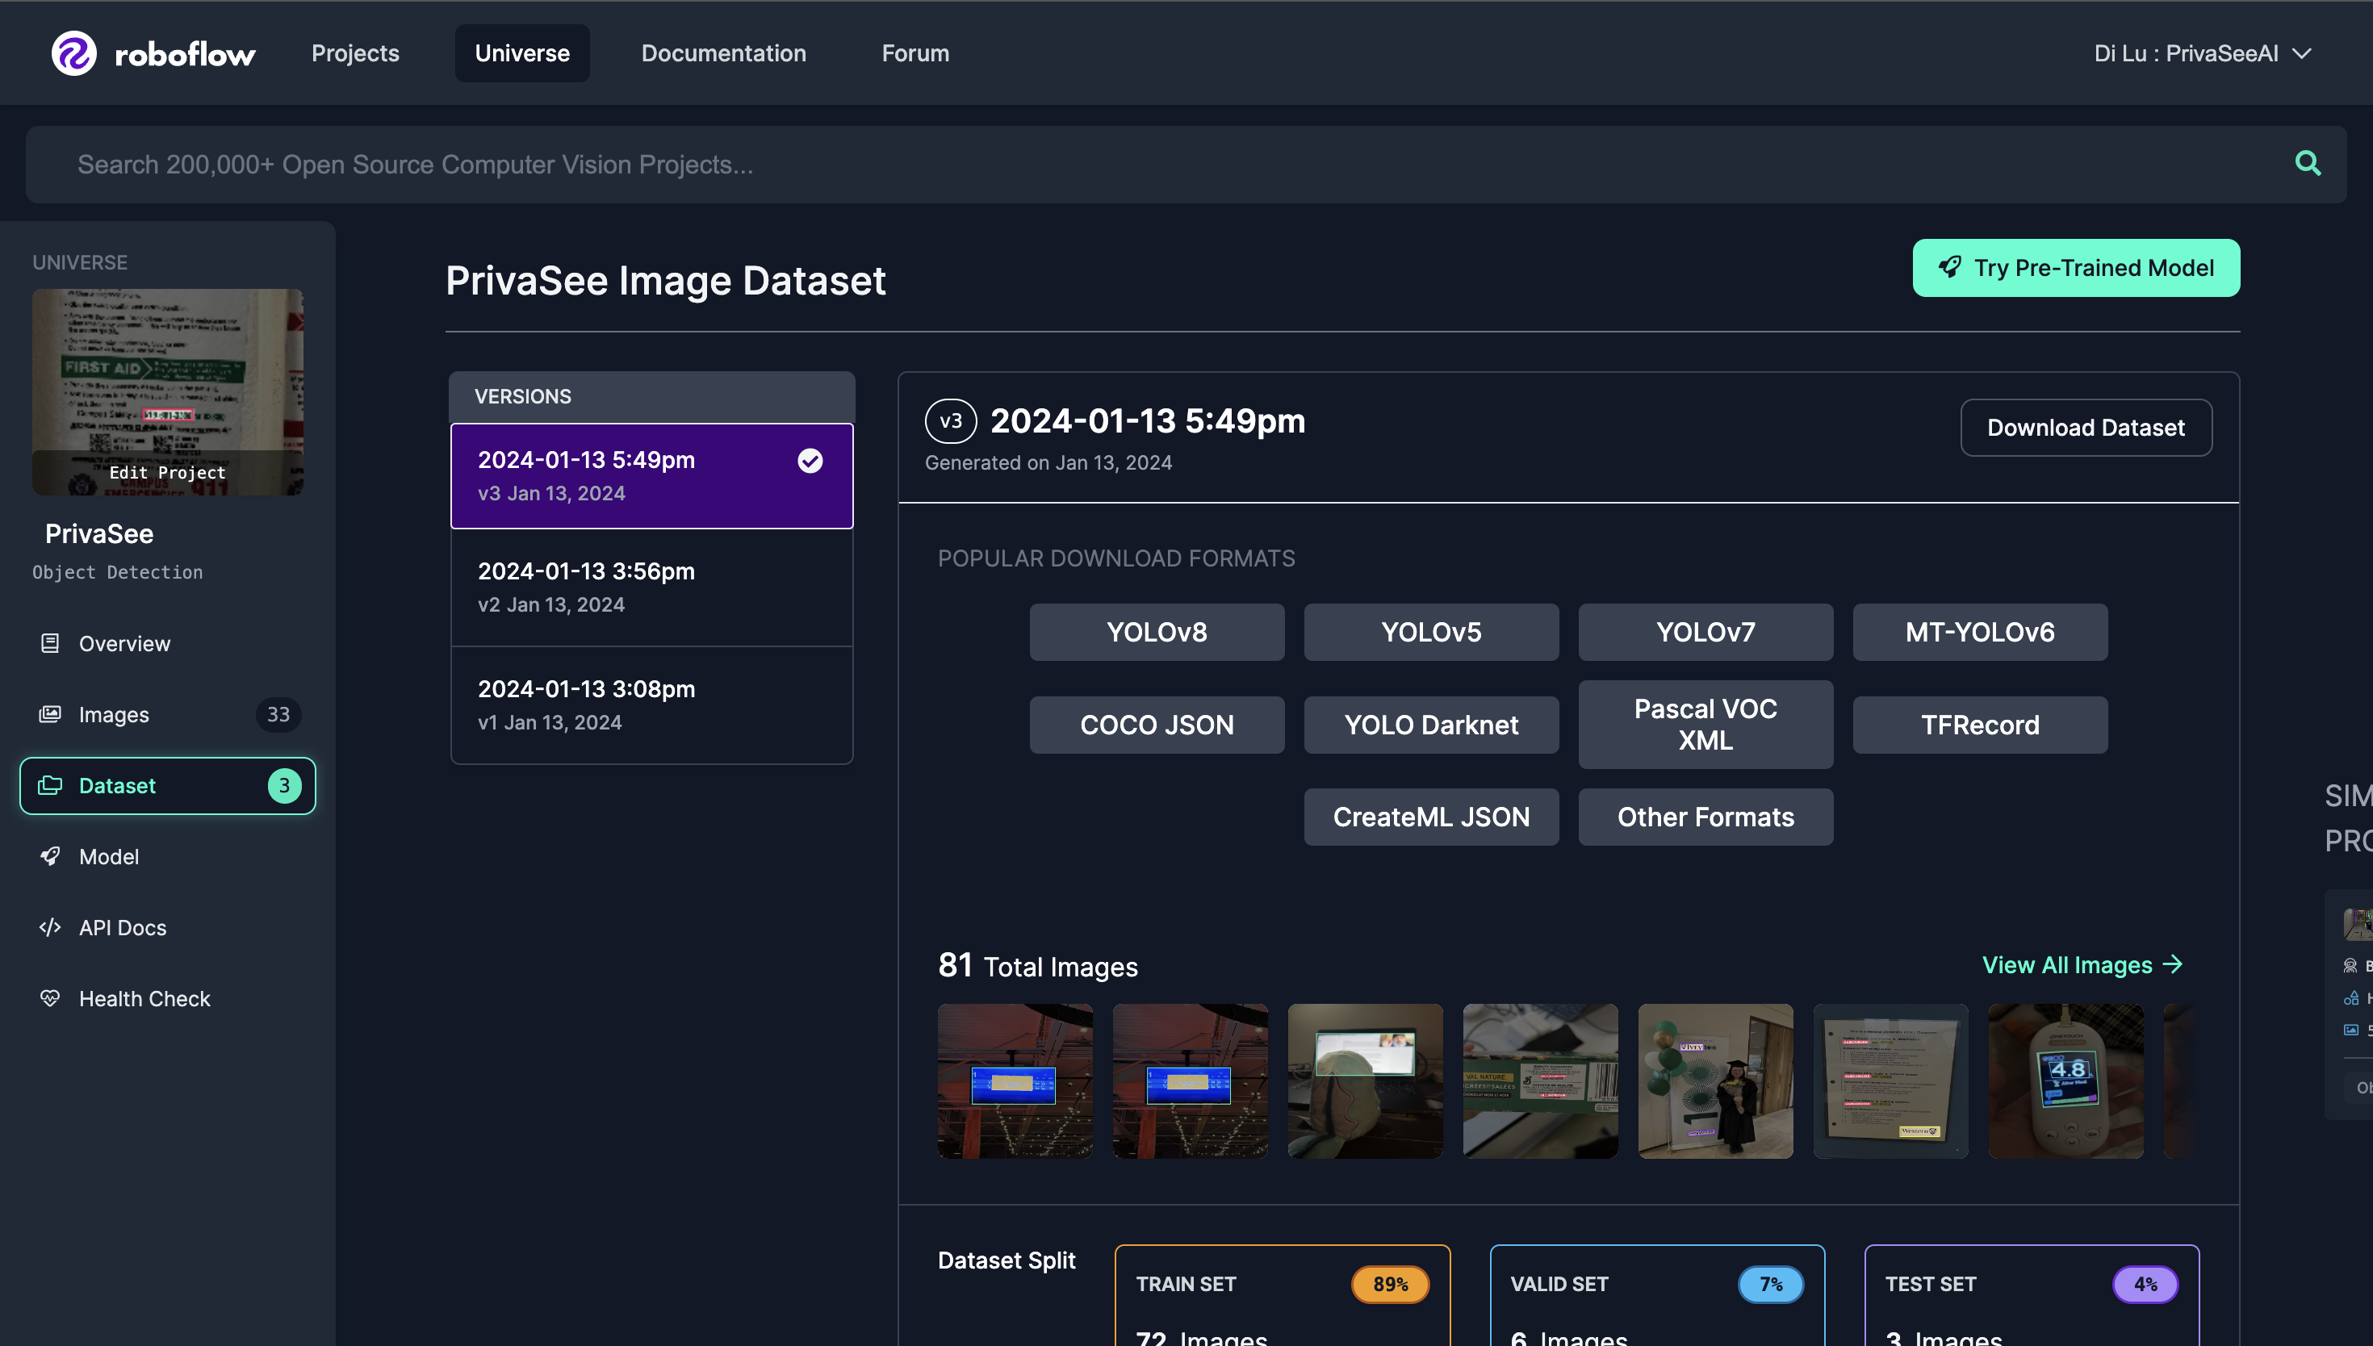Open the glucose meter 4.8 thumbnail

(x=2065, y=1081)
